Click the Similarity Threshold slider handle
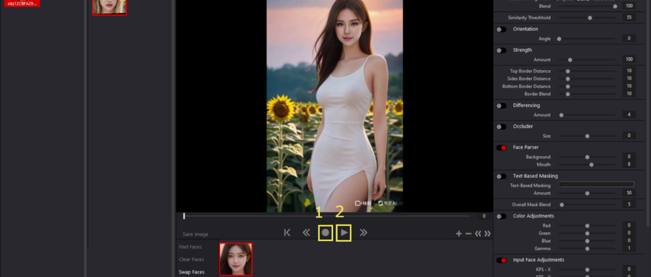This screenshot has height=277, width=651. tap(590, 18)
